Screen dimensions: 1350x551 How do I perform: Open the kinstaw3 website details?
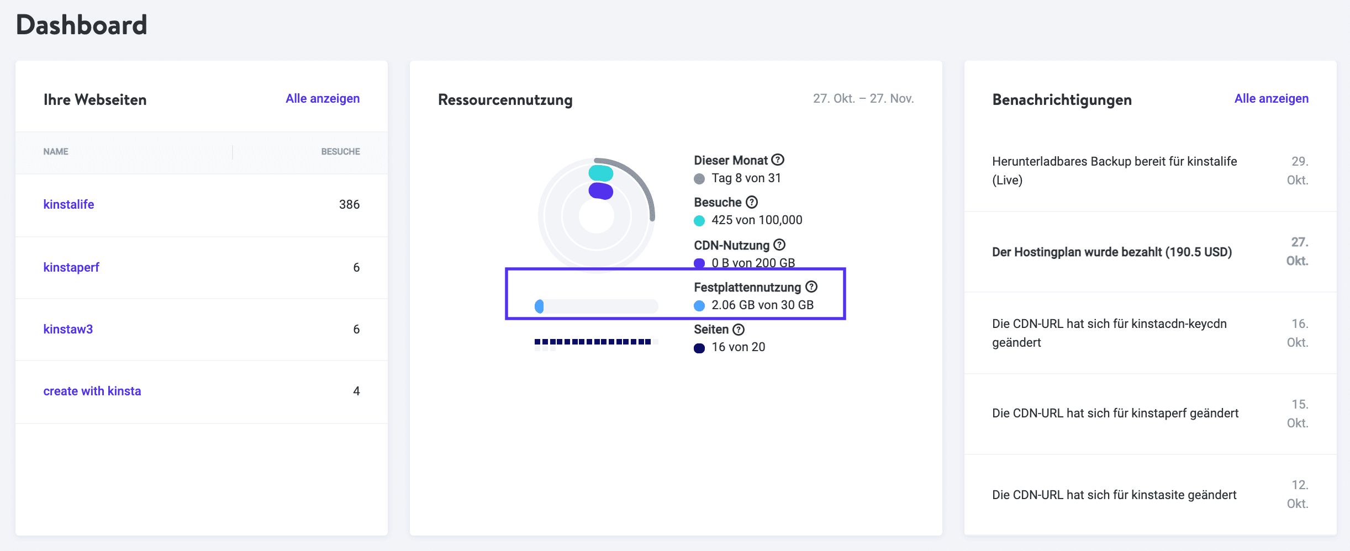click(68, 329)
